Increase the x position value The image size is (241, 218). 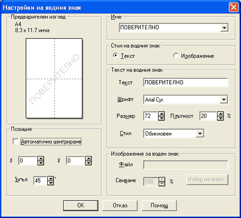40,158
